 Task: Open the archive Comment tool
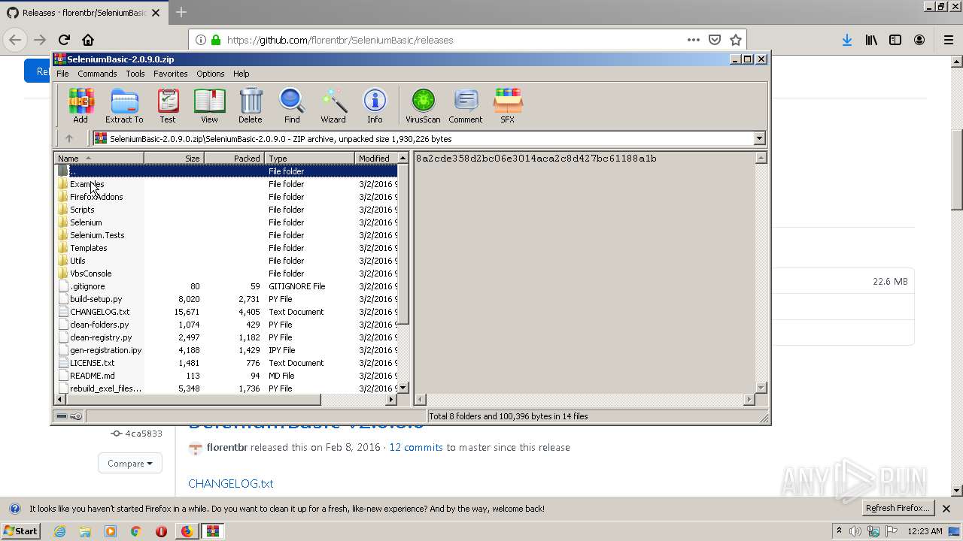point(466,105)
